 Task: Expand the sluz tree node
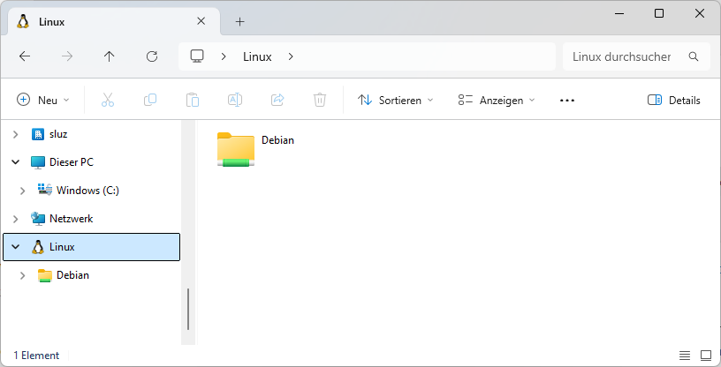[x=16, y=134]
